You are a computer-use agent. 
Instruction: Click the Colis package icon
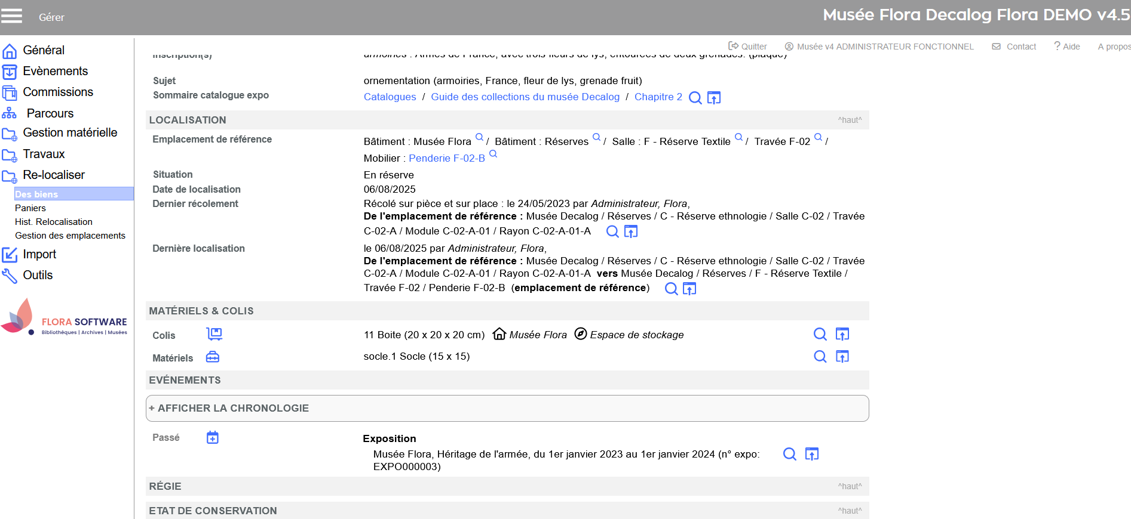click(214, 334)
